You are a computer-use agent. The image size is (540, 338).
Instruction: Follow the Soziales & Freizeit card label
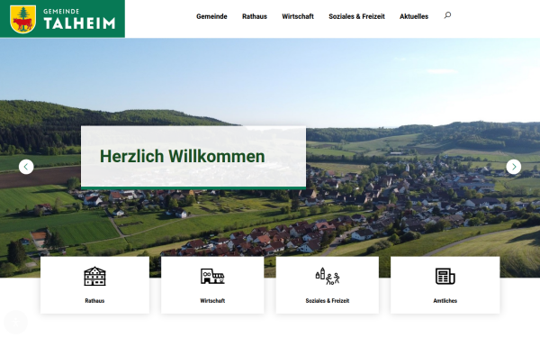coord(328,301)
